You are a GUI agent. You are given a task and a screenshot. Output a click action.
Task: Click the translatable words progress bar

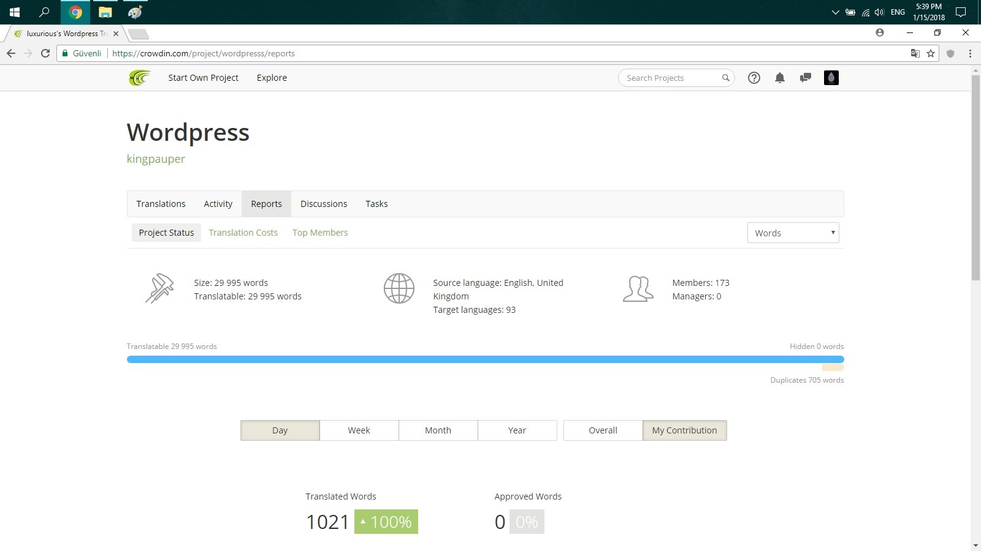pyautogui.click(x=485, y=359)
